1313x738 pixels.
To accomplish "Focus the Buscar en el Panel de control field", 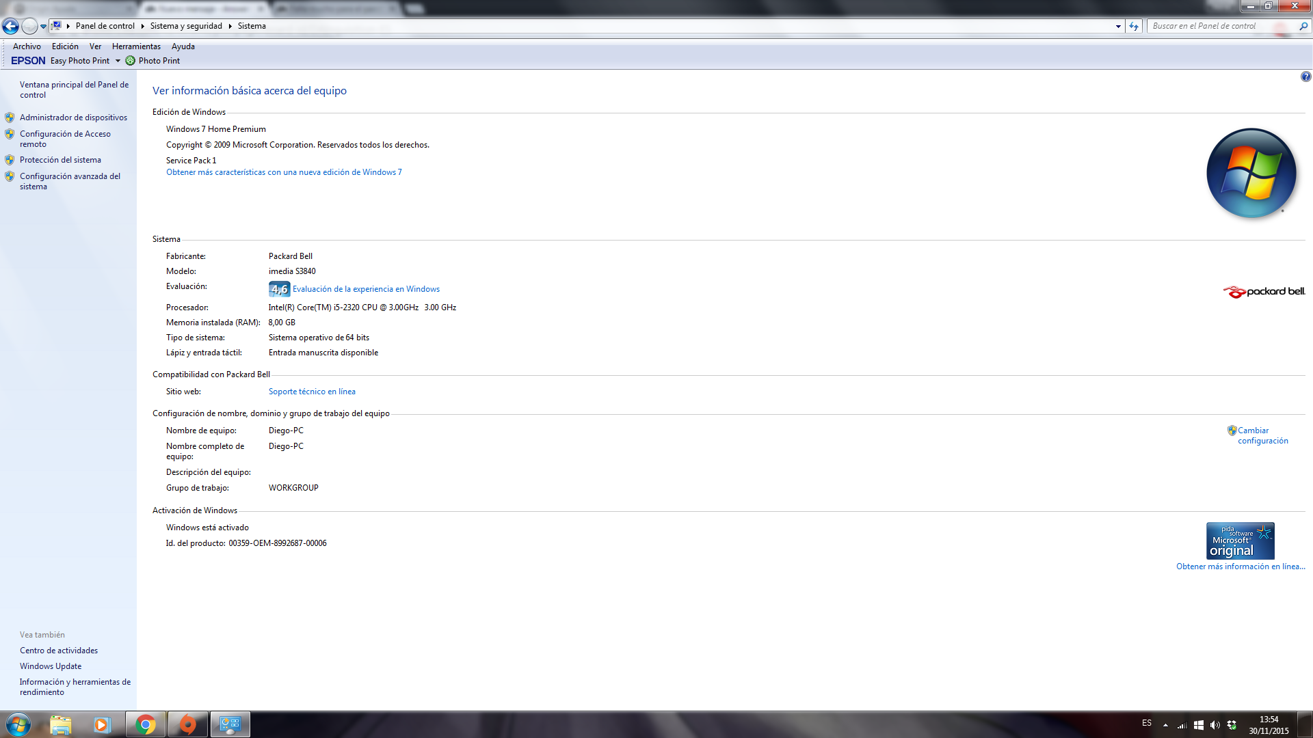I will tap(1221, 26).
